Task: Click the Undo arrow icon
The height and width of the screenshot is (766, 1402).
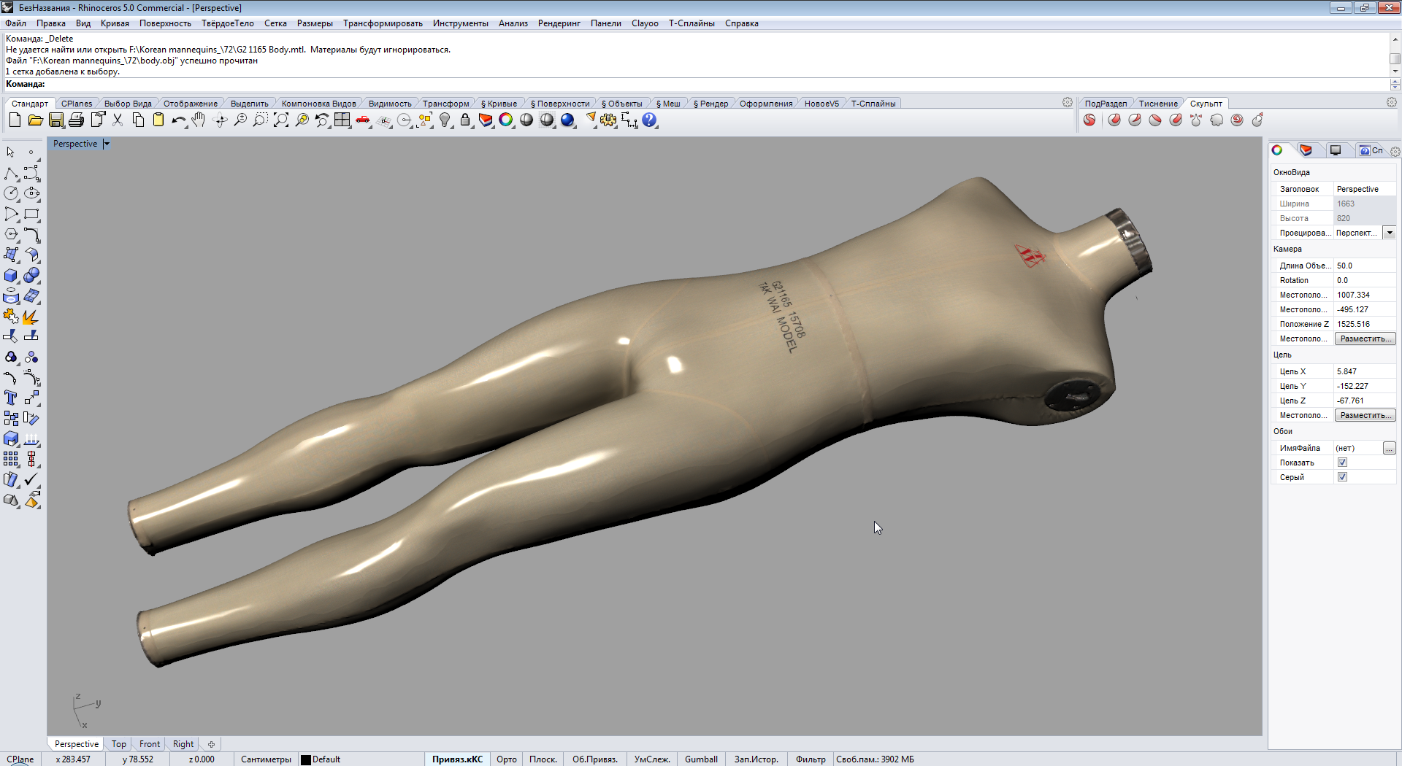Action: [178, 120]
